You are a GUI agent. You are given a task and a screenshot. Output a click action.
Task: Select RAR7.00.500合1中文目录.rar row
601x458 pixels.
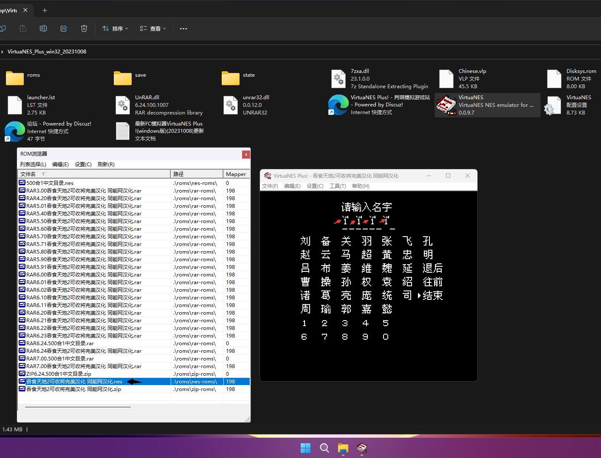(x=133, y=358)
